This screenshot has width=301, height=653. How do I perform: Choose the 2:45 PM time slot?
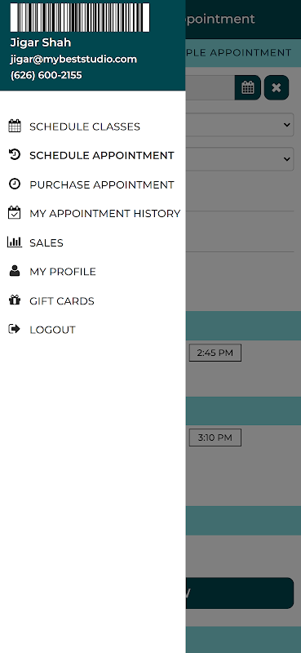(x=215, y=353)
